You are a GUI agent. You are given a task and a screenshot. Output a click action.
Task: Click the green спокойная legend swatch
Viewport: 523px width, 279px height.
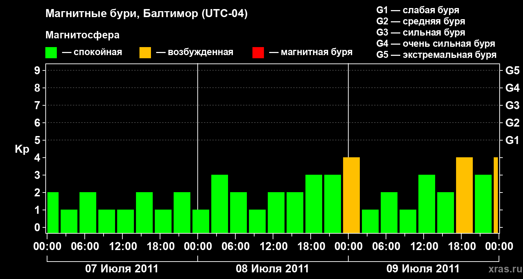(51, 53)
